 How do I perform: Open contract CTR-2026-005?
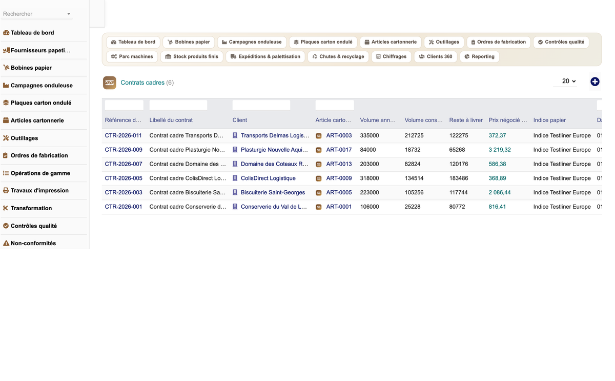[124, 178]
